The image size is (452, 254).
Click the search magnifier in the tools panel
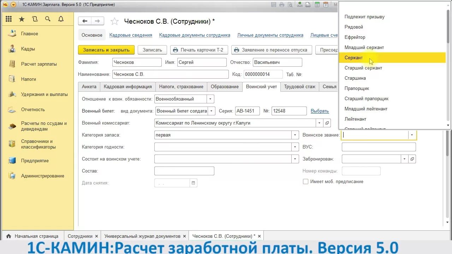[48, 19]
